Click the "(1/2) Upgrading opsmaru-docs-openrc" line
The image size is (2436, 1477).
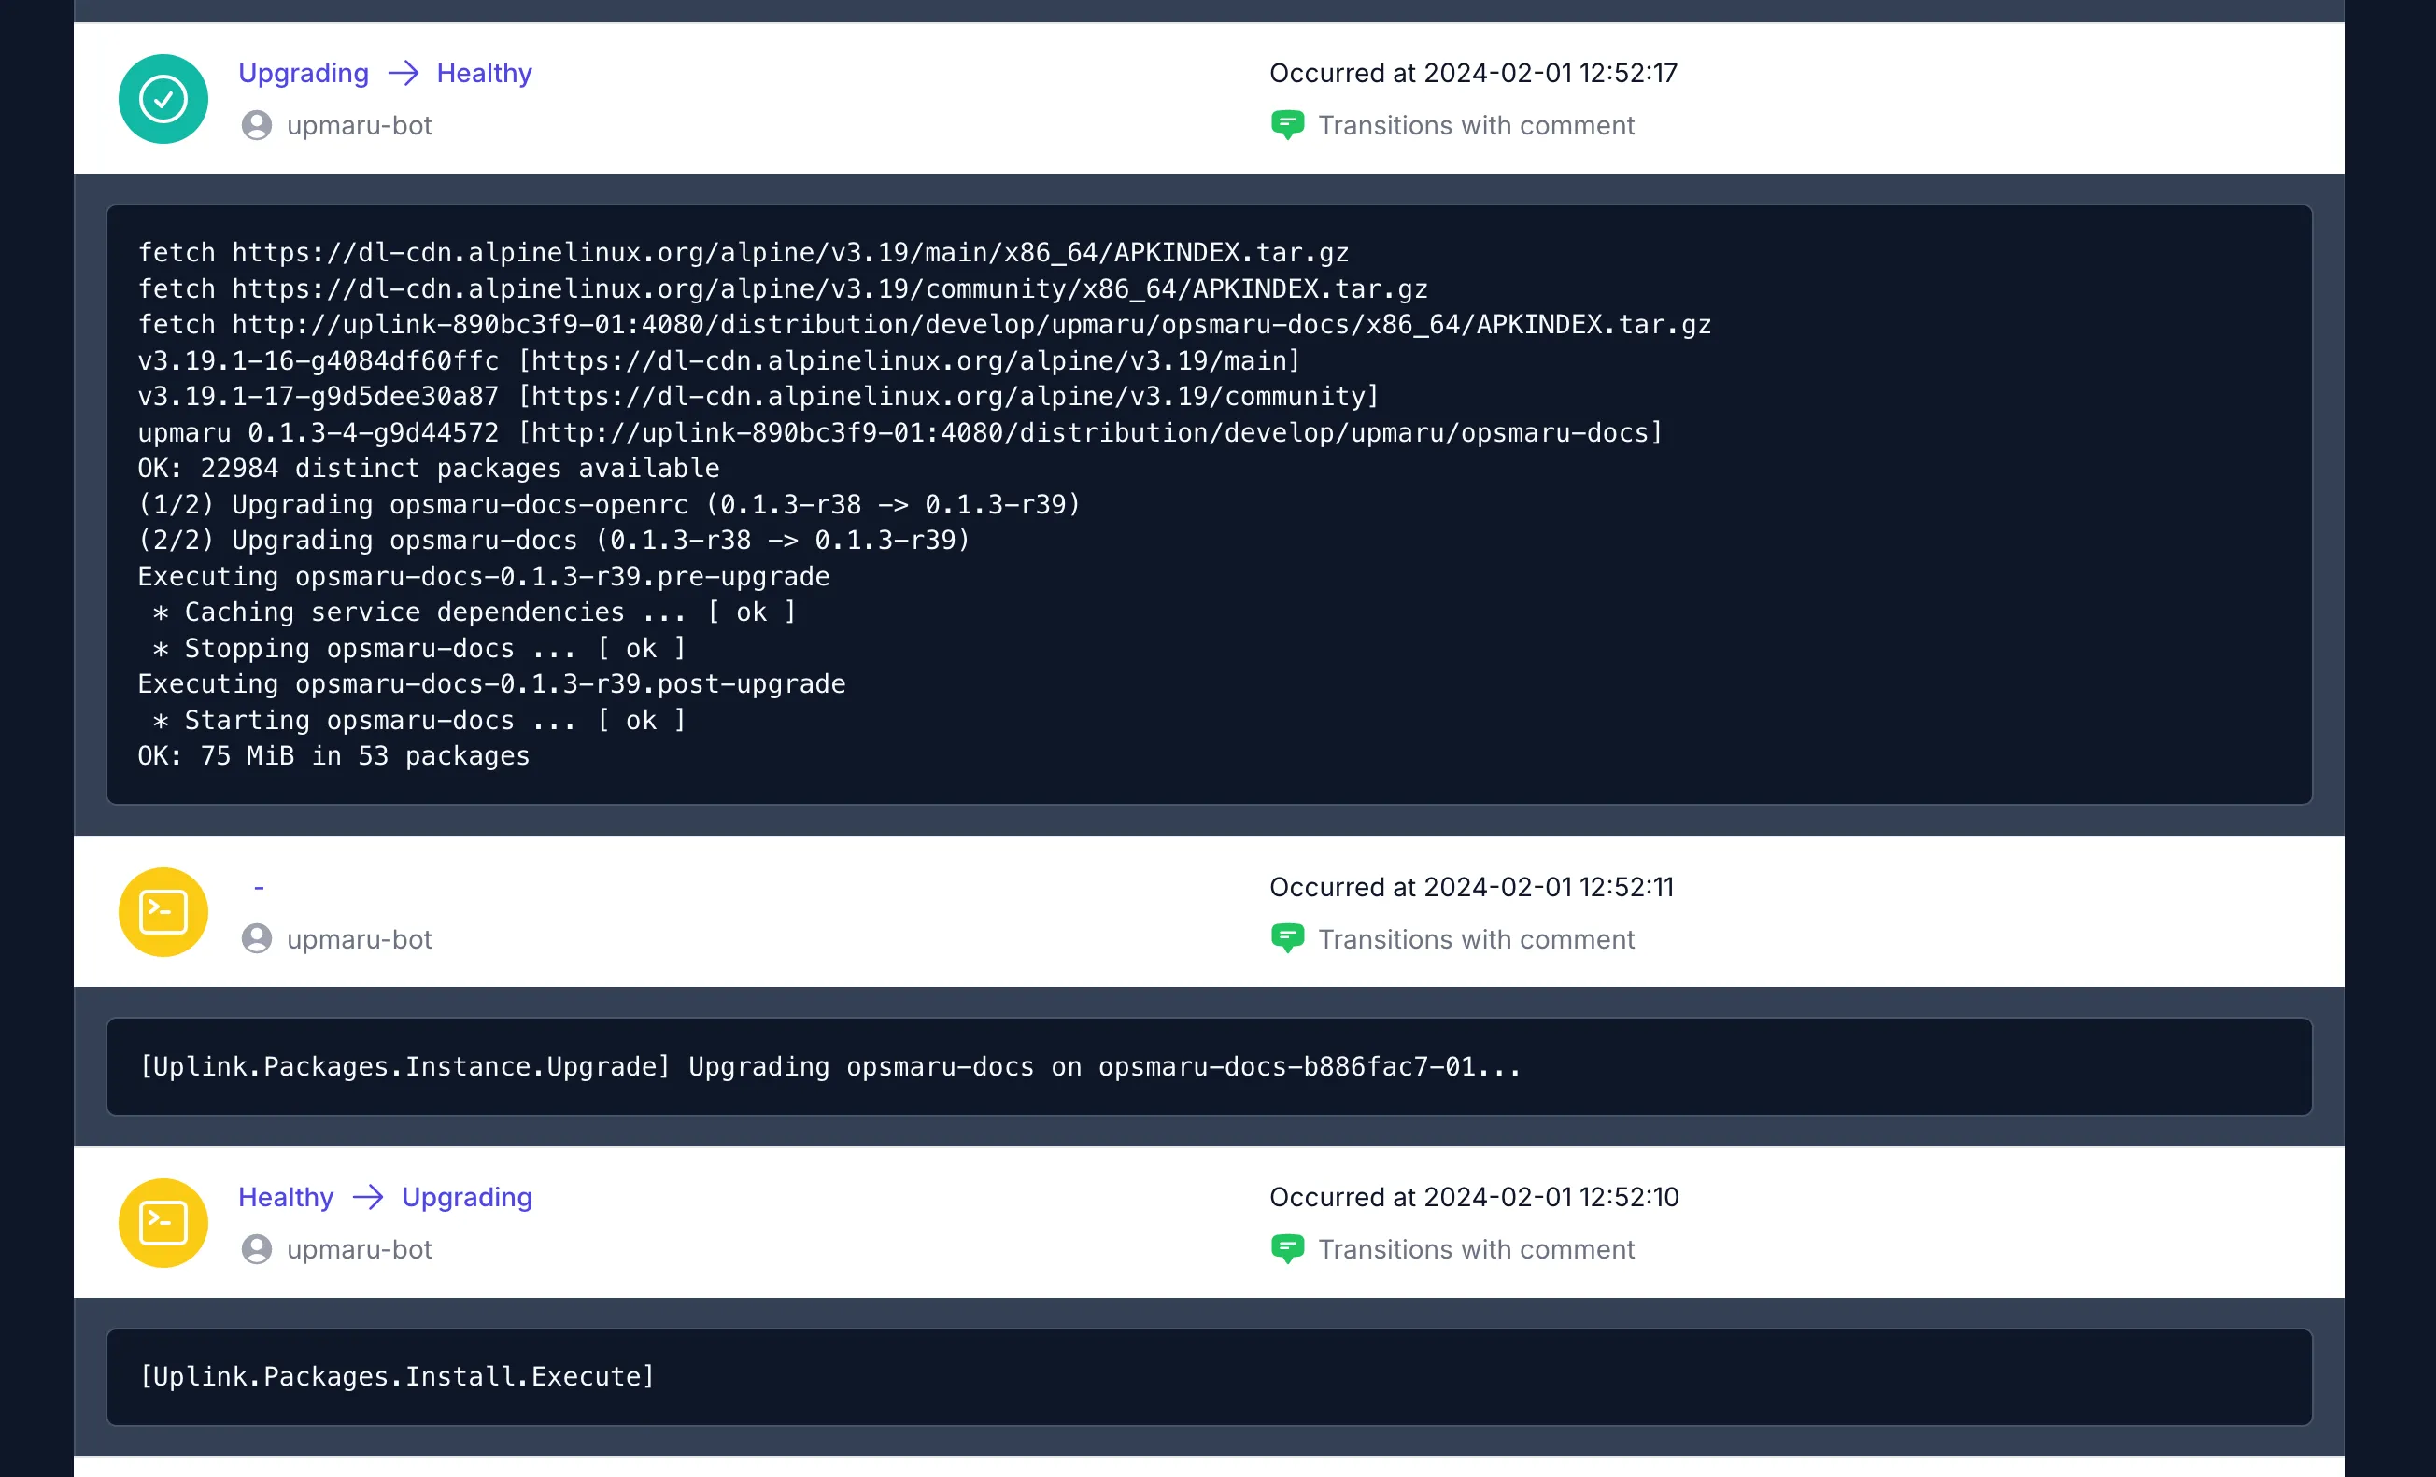(609, 505)
